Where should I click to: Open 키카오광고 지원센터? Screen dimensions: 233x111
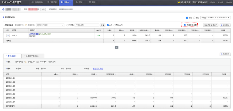click(x=200, y=2)
